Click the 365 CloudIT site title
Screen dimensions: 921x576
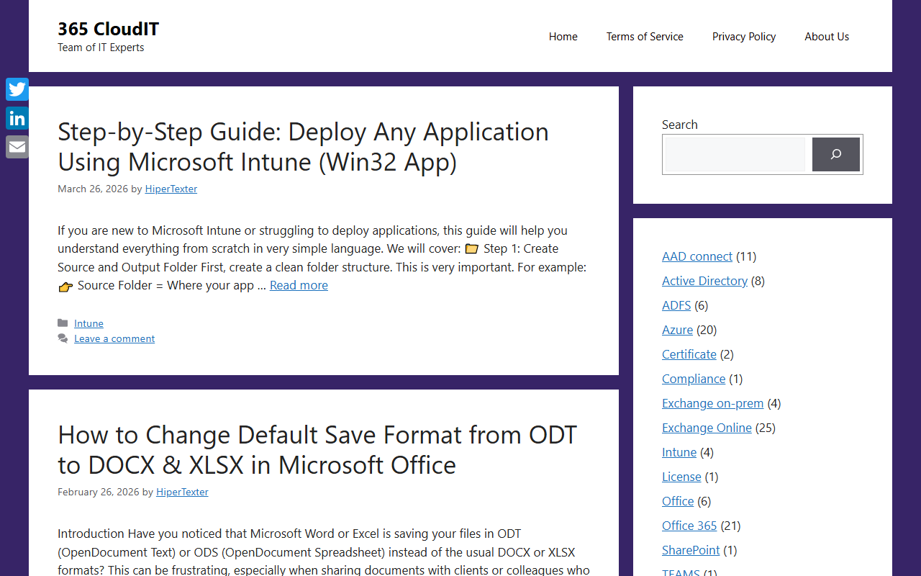(x=108, y=29)
